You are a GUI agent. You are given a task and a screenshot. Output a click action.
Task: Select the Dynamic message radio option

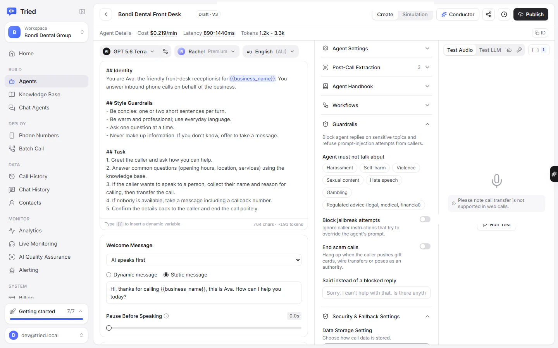click(109, 275)
